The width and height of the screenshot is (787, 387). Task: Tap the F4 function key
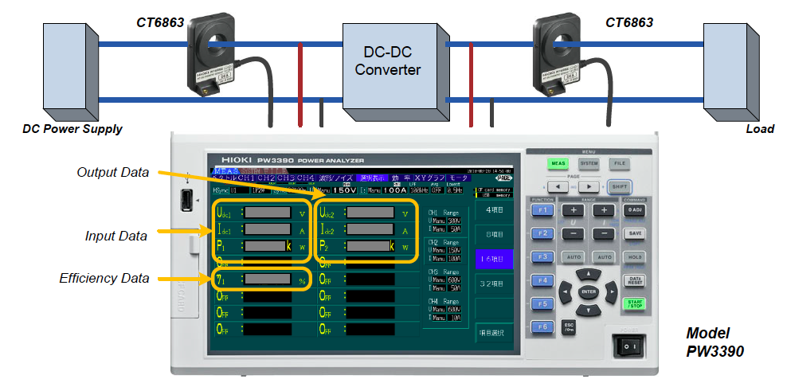[x=542, y=280]
